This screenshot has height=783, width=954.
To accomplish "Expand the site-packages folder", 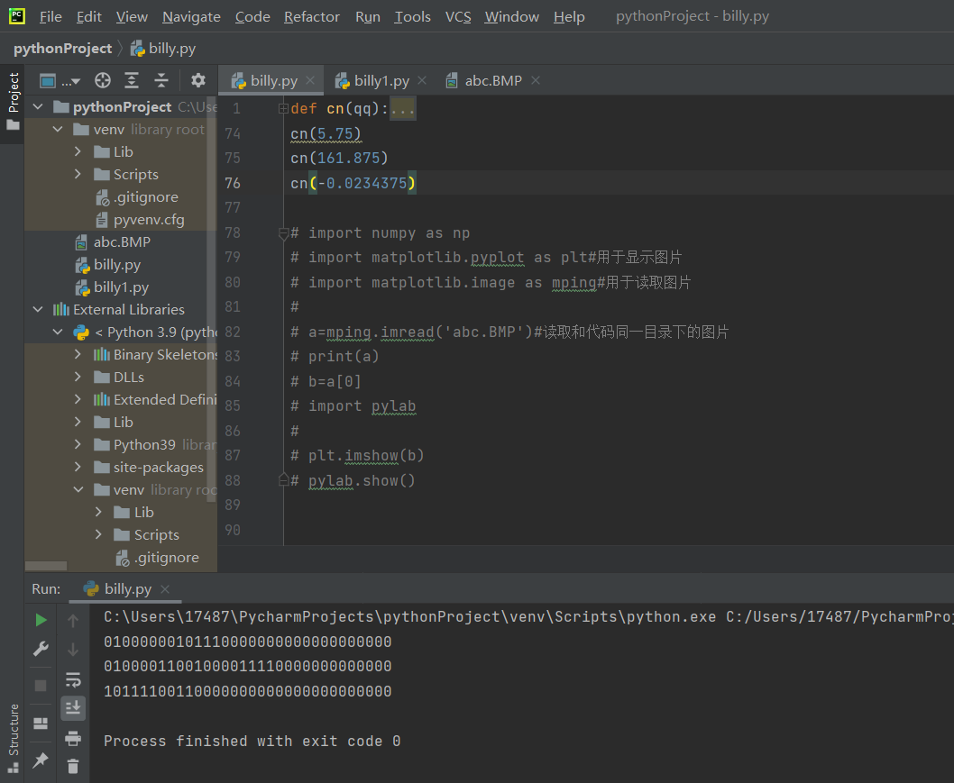I will click(x=78, y=467).
